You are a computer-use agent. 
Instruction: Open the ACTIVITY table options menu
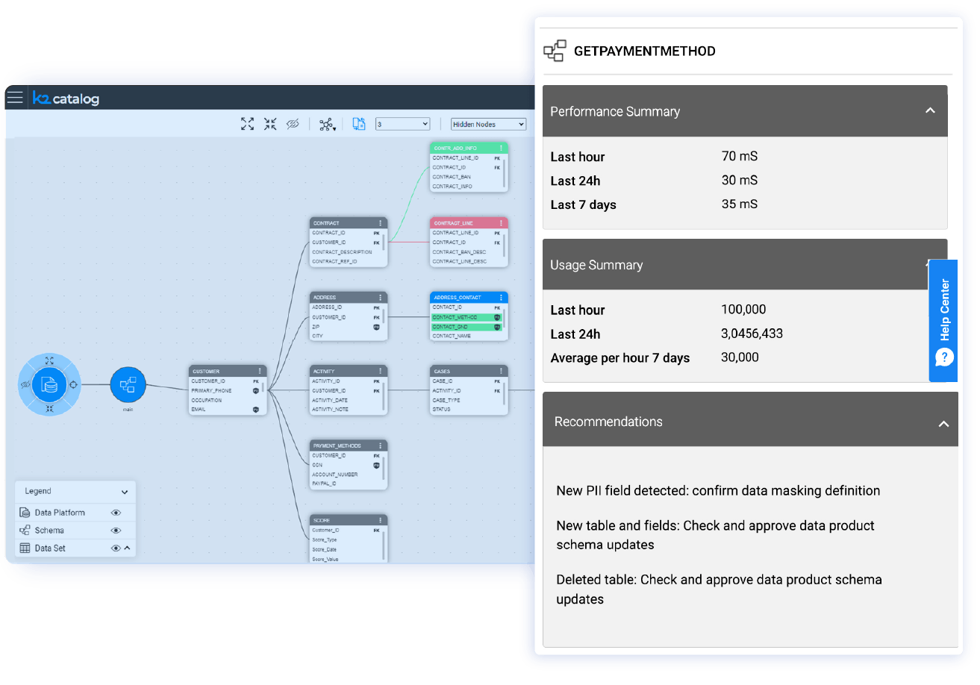pyautogui.click(x=381, y=371)
